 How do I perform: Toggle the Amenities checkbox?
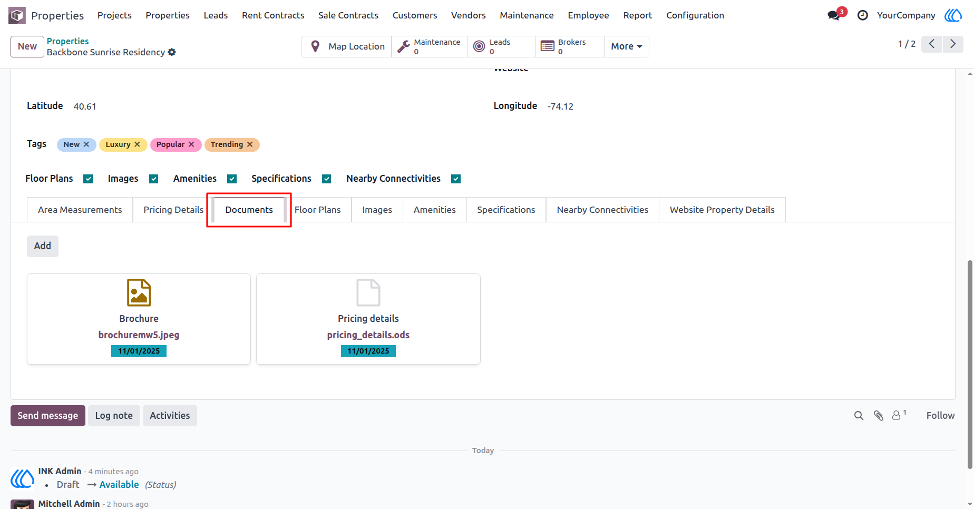(x=232, y=179)
